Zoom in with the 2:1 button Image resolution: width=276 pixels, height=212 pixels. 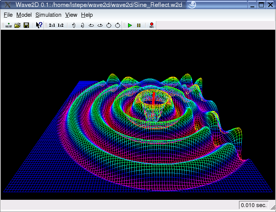[52, 25]
